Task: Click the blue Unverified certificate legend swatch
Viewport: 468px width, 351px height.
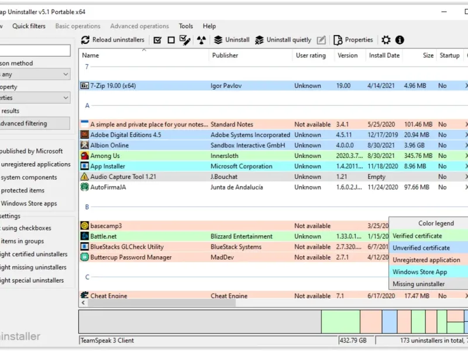Action: (428, 248)
